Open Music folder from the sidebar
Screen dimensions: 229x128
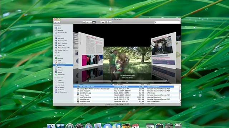click(x=58, y=68)
